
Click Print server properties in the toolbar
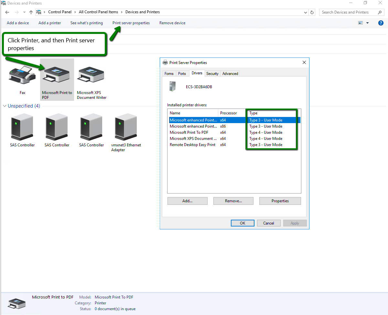pos(131,23)
